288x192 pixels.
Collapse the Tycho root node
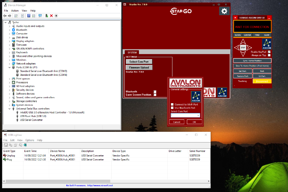point(5,22)
